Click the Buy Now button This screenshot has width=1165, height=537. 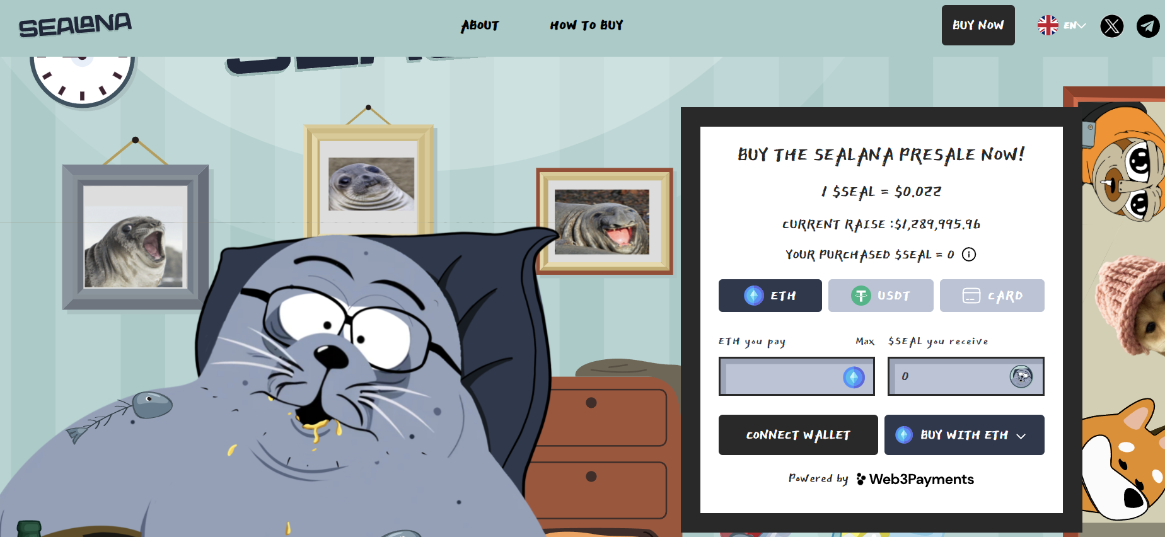pos(978,25)
